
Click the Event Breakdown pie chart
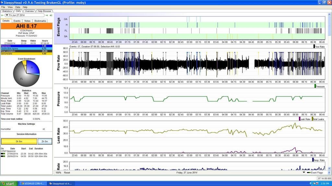[27, 74]
